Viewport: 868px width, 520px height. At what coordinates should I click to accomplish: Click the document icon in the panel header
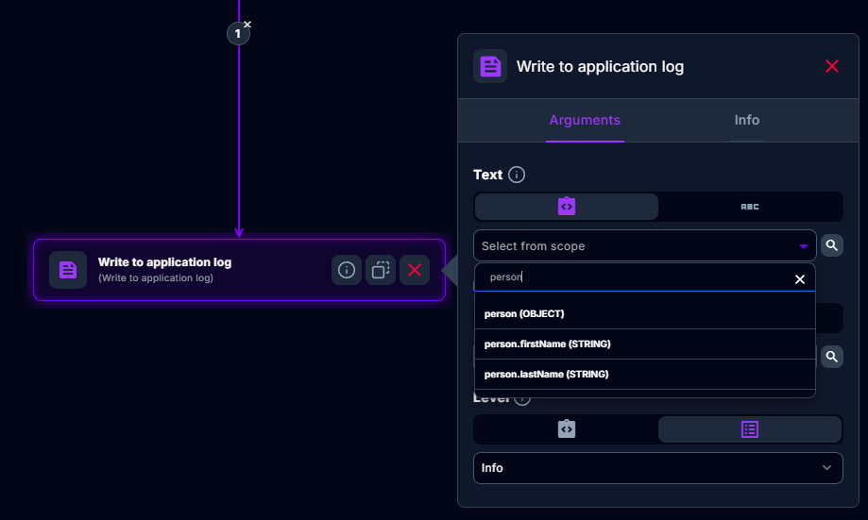pyautogui.click(x=490, y=66)
